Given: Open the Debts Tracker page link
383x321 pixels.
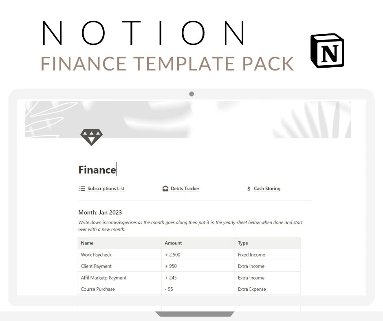Looking at the screenshot, I should (x=185, y=189).
